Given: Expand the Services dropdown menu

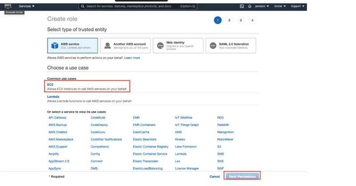Looking at the screenshot, I should coord(27,6).
